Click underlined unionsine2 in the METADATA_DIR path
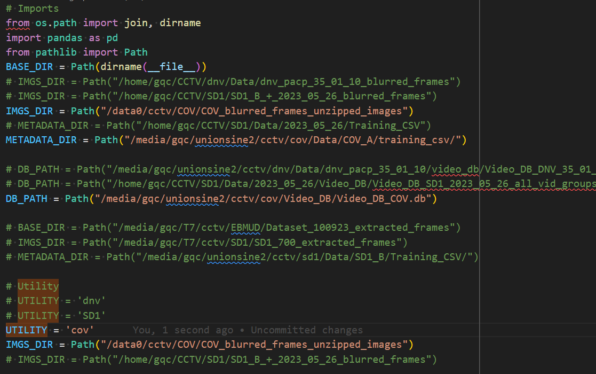Screen dimensions: 596x374 point(221,140)
